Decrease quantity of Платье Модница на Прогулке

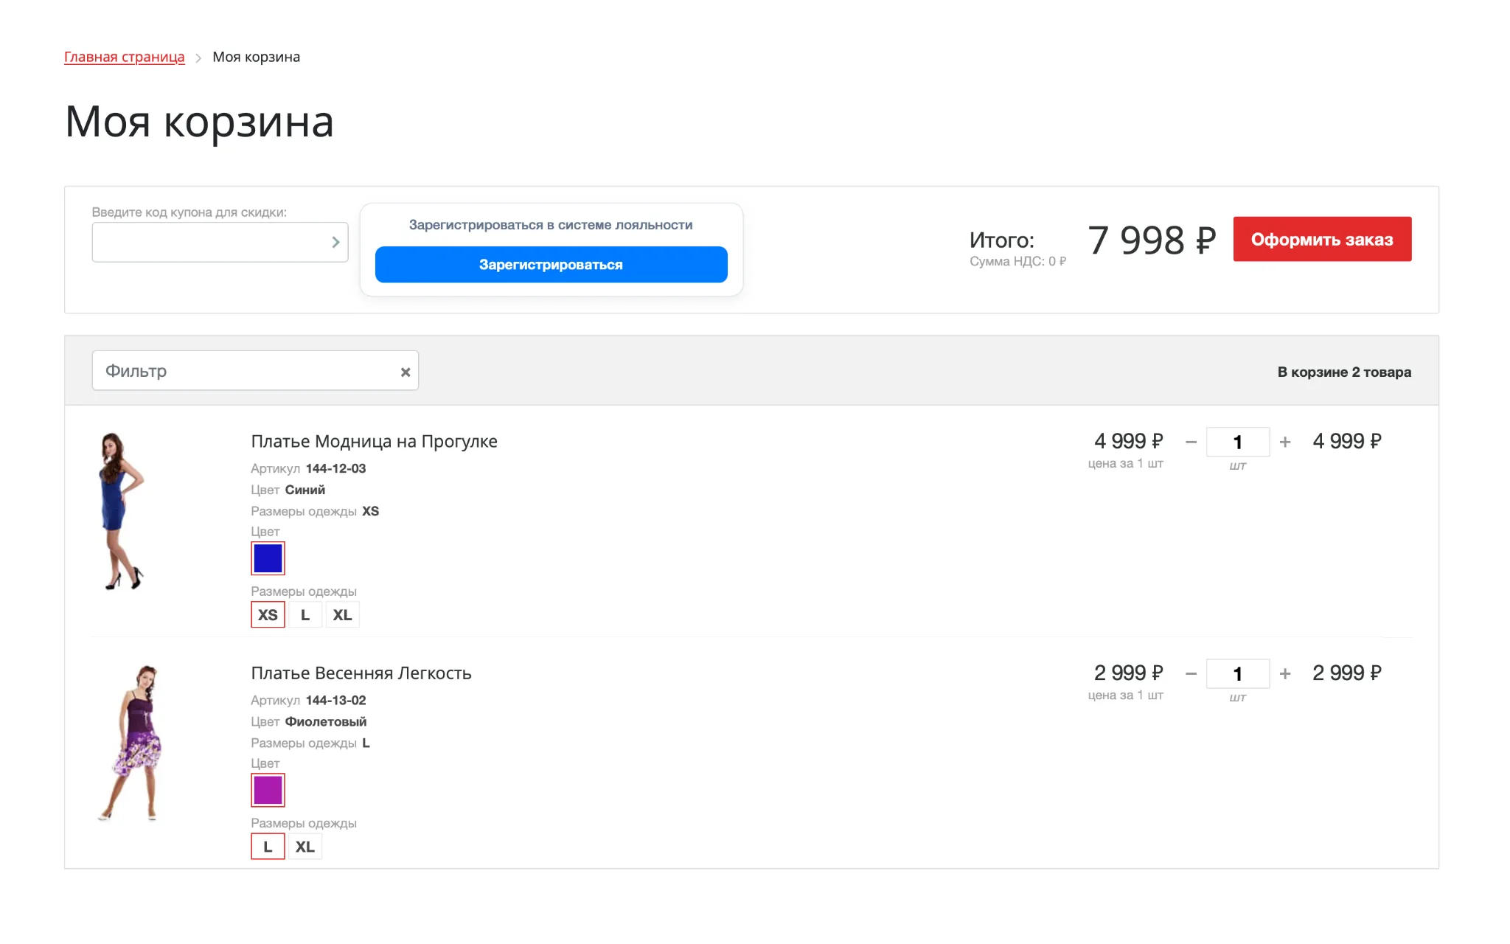point(1191,442)
